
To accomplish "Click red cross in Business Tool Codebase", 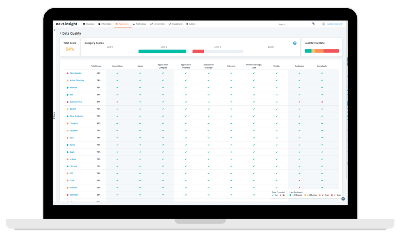I will pos(299,102).
